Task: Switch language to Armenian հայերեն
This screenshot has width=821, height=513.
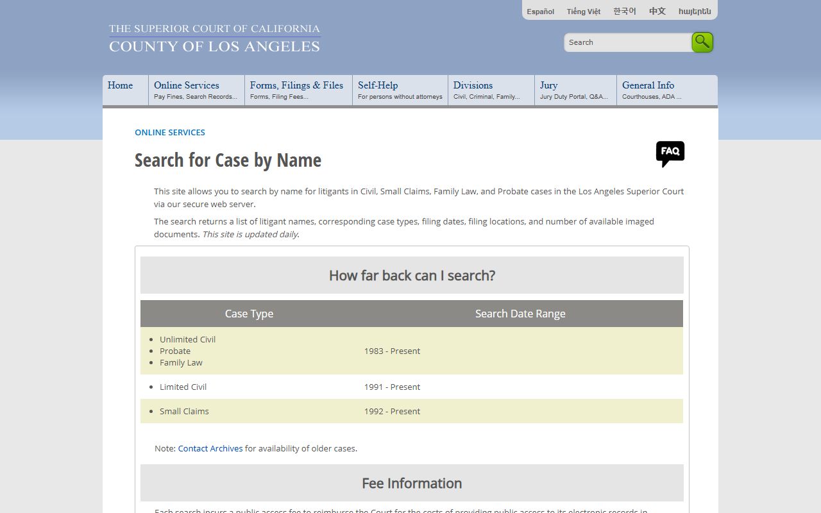Action: (x=695, y=12)
